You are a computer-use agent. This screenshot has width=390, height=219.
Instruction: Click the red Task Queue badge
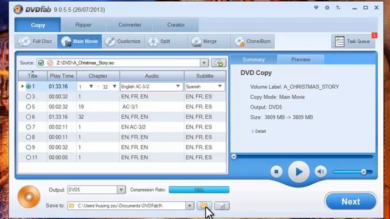coord(374,35)
